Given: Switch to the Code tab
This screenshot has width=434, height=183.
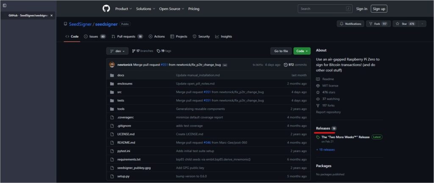Looking at the screenshot, I should pyautogui.click(x=72, y=36).
